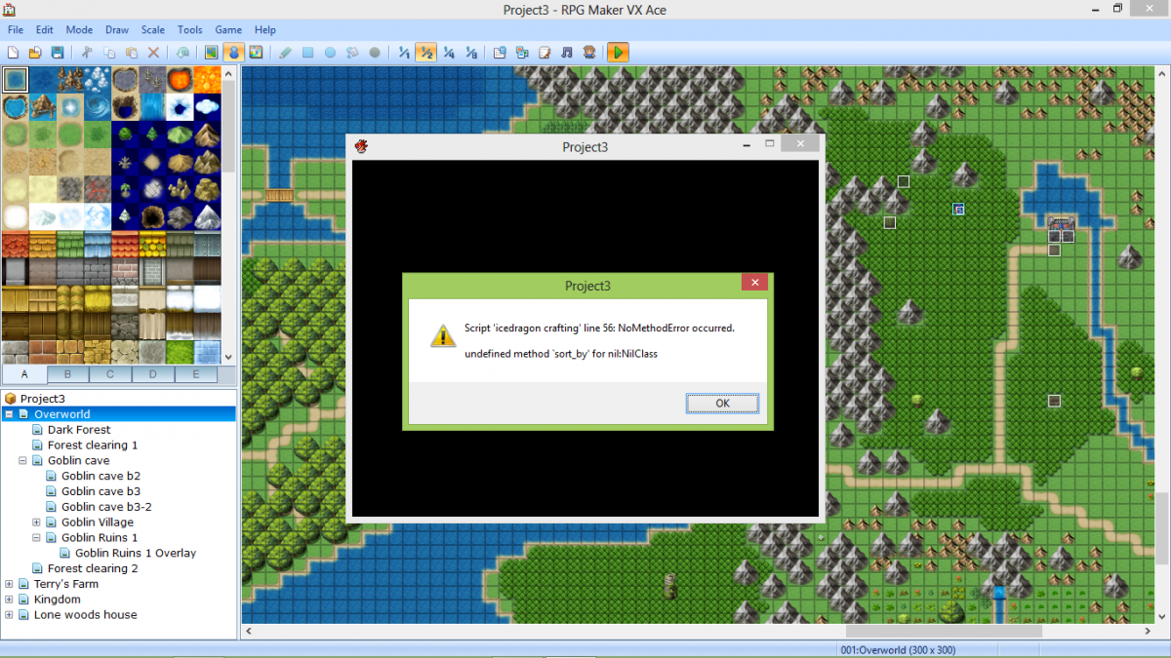Open the Database toolbar icon
This screenshot has height=658, width=1171.
(x=500, y=53)
